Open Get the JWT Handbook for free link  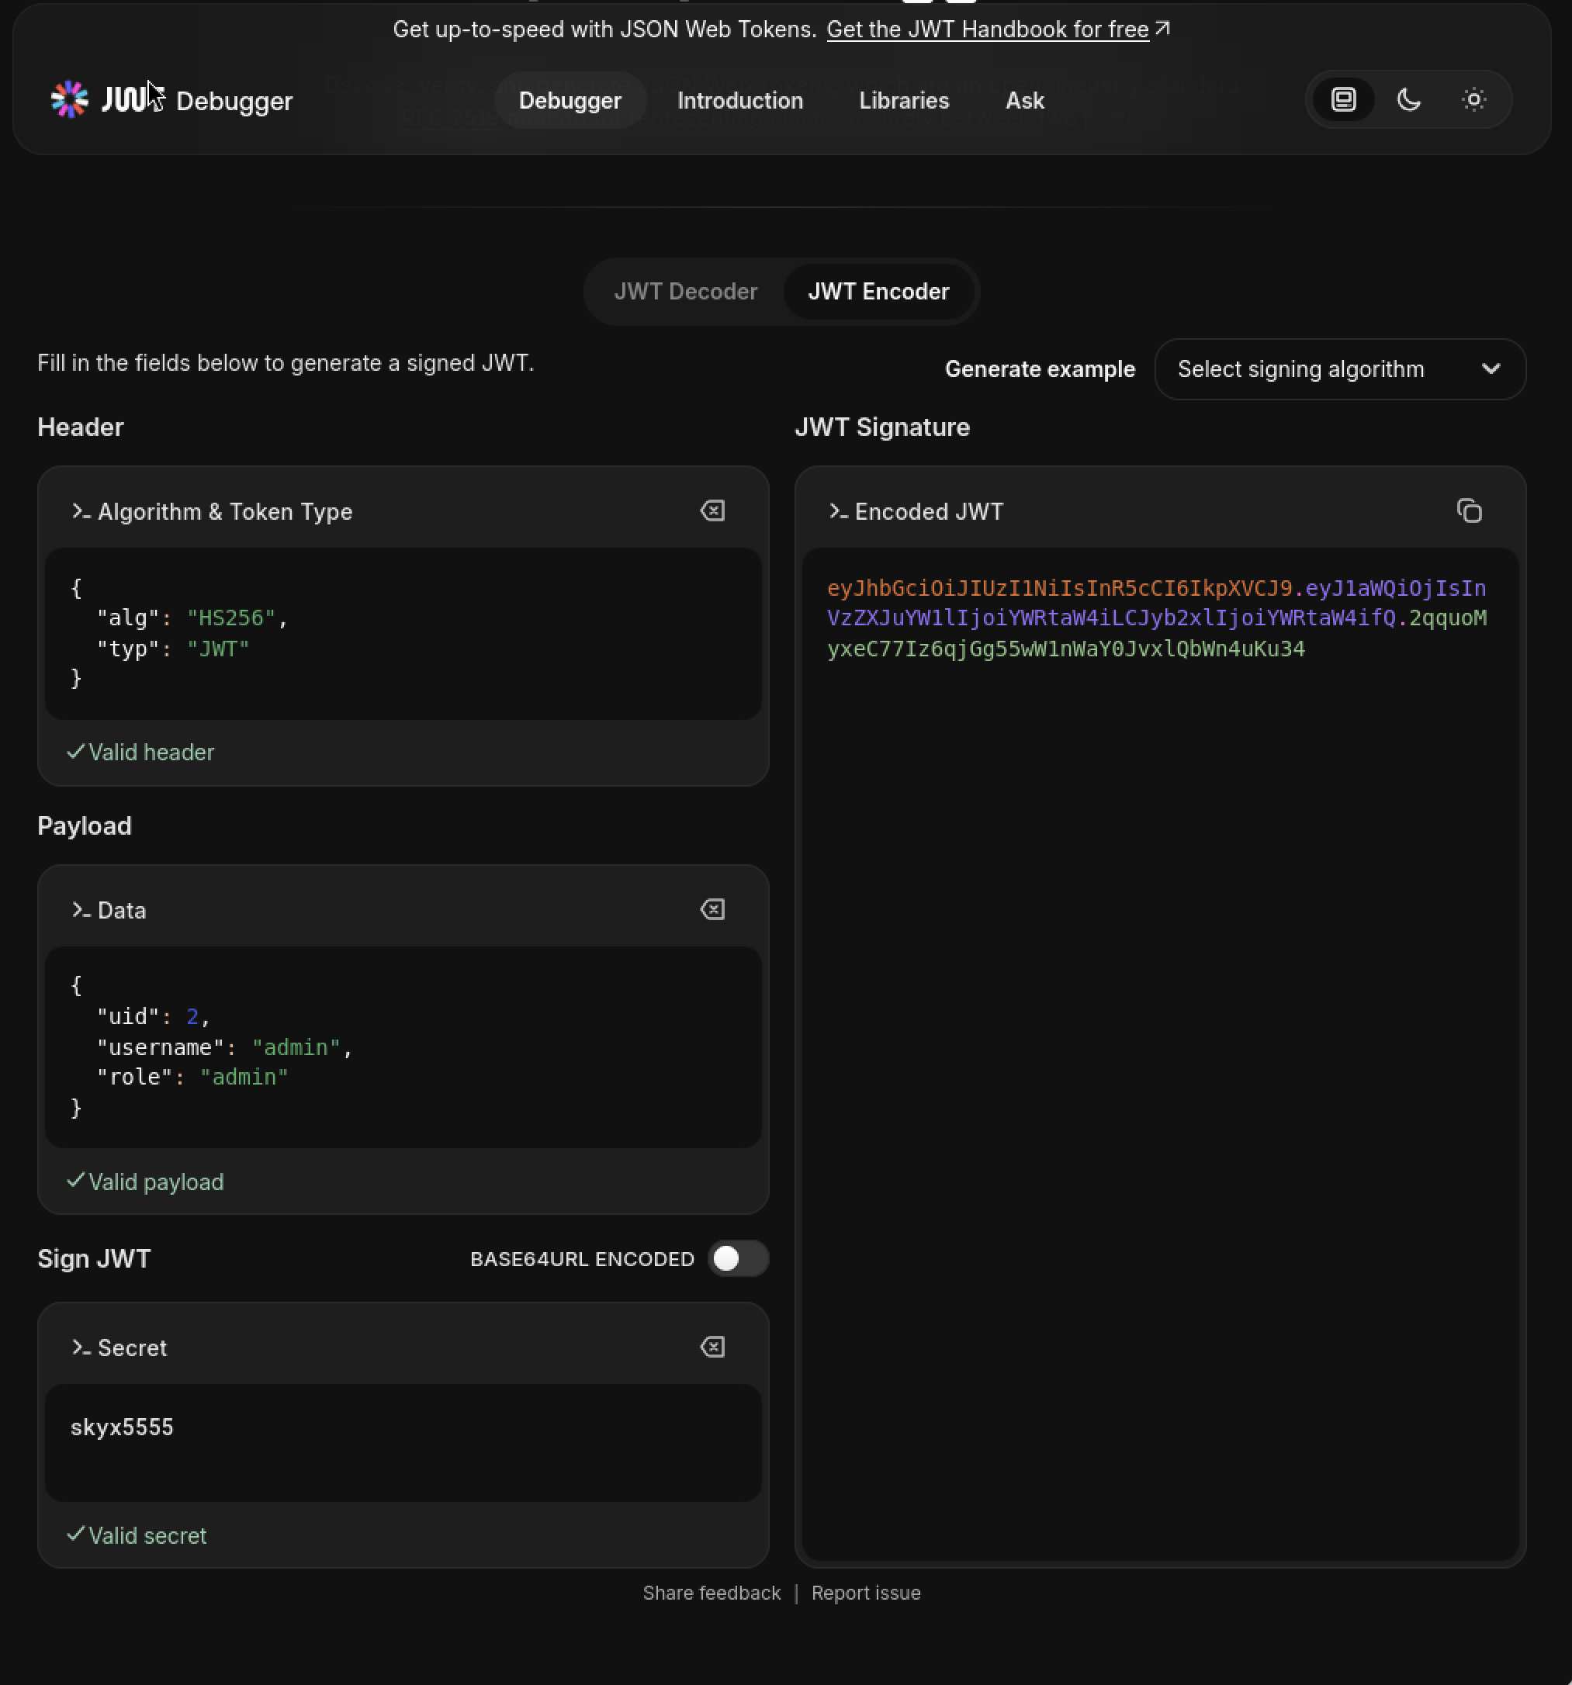pyautogui.click(x=987, y=29)
